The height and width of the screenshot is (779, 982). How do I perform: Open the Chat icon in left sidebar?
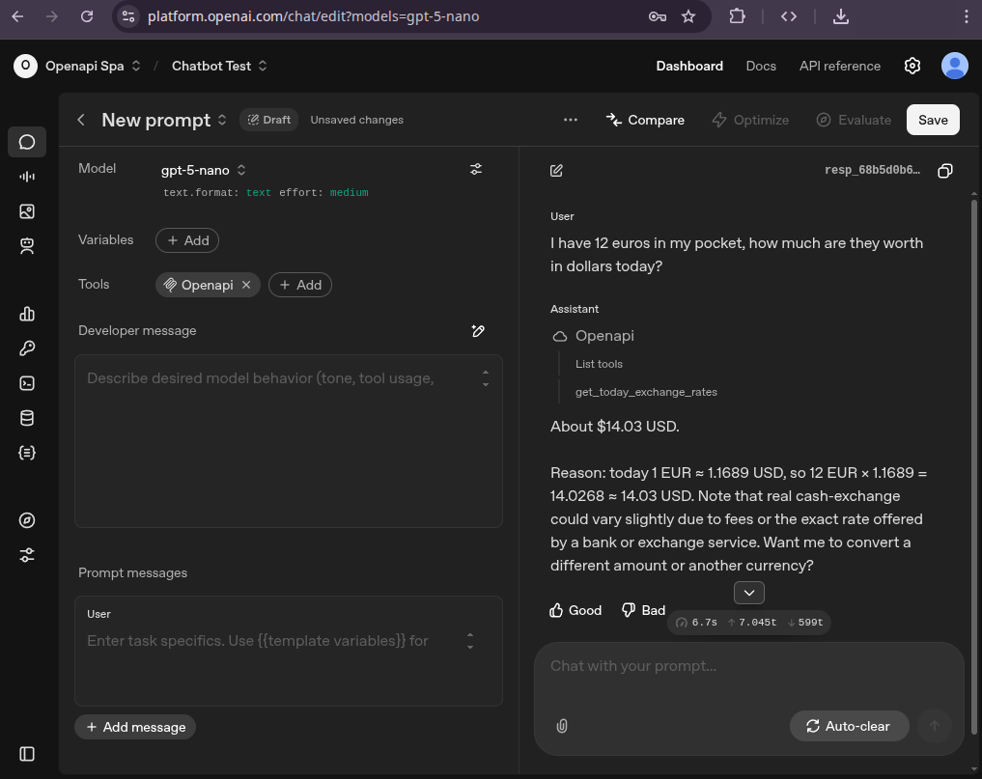27,142
